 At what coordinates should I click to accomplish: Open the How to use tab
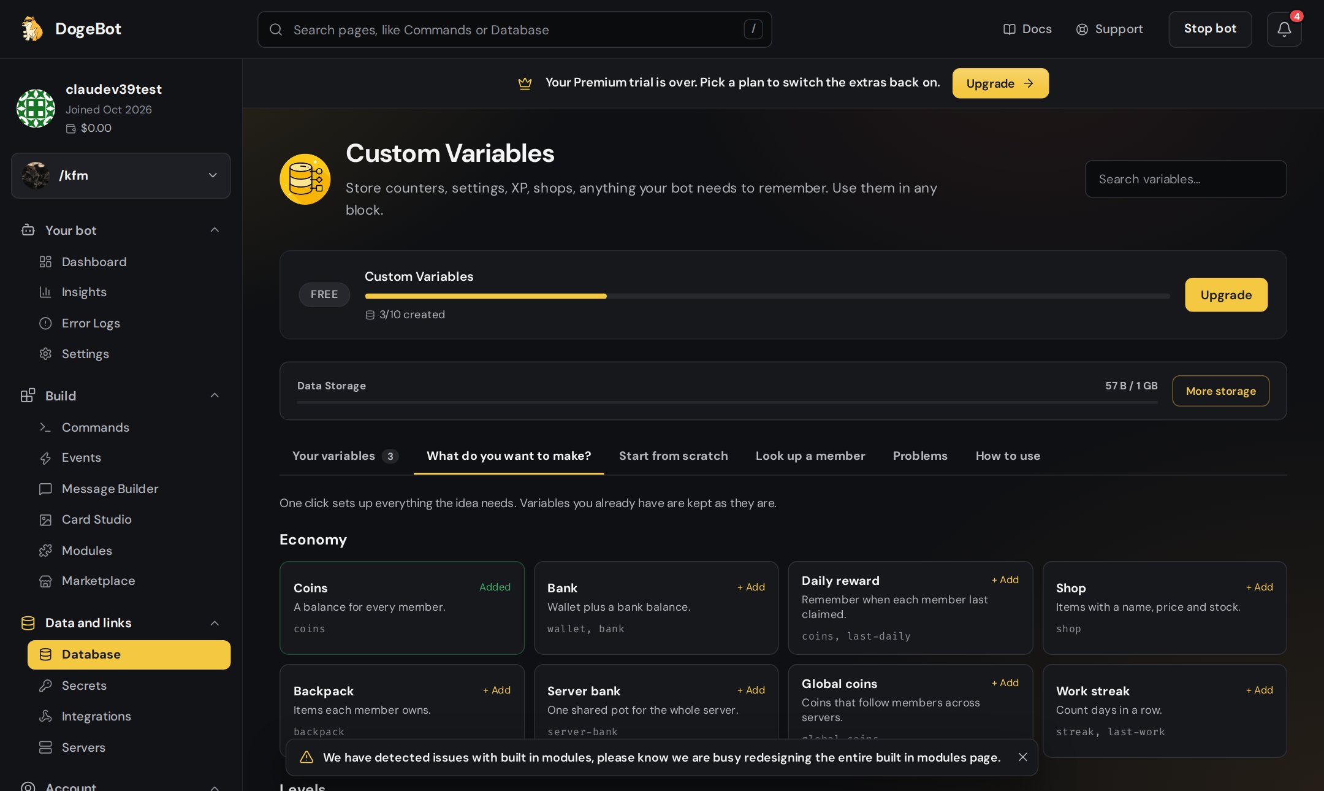(1008, 456)
